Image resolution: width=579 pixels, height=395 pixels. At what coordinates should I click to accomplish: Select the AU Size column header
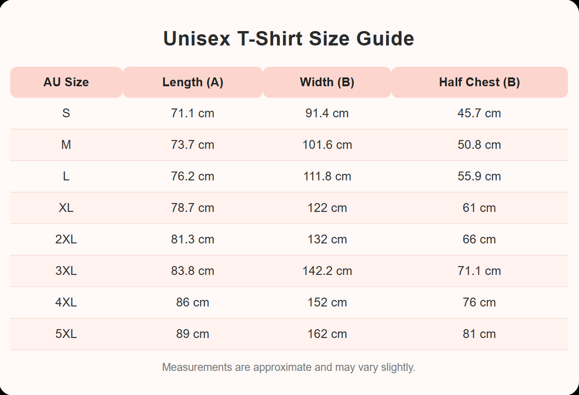click(x=66, y=82)
